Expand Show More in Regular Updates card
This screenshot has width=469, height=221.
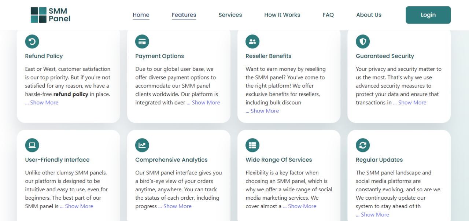[x=373, y=215]
